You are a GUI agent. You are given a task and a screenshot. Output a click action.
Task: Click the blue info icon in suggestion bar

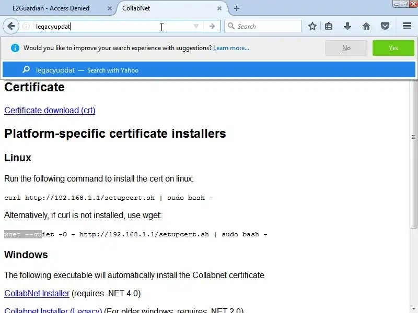click(15, 48)
